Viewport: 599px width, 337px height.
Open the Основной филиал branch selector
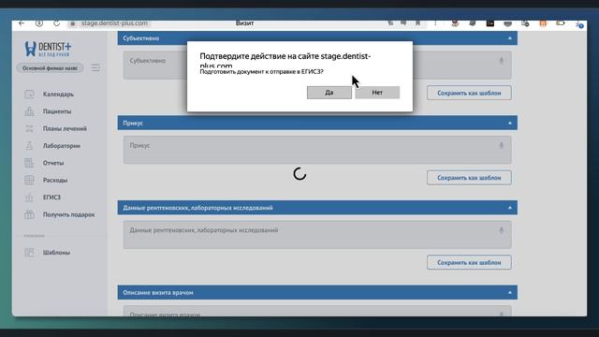click(50, 68)
